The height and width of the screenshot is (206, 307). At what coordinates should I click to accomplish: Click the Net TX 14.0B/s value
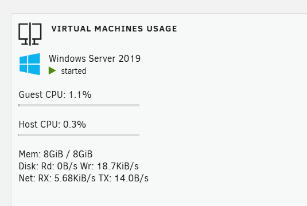(x=123, y=178)
